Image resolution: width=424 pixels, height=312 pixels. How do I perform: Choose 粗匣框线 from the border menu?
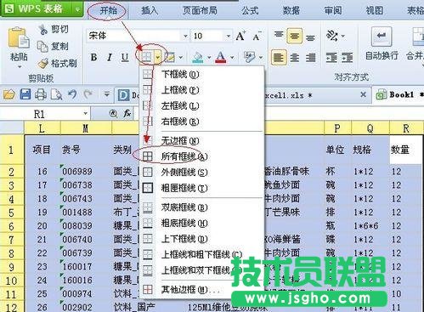202,188
